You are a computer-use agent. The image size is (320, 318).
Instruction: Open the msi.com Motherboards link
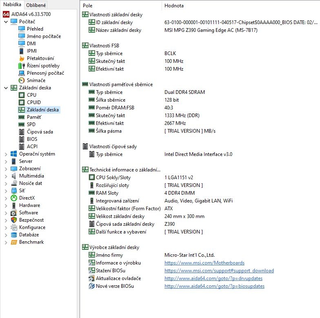click(x=204, y=263)
